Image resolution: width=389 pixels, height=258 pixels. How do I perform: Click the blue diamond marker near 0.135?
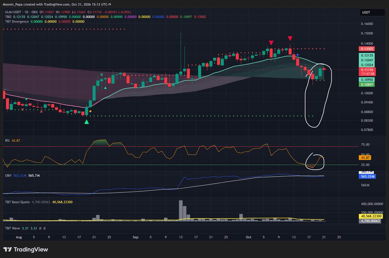[x=297, y=55]
